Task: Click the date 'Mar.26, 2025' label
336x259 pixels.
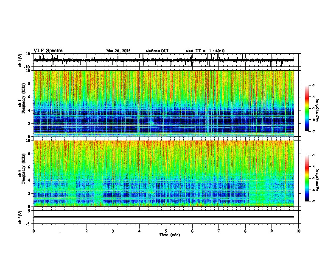Action: point(118,51)
